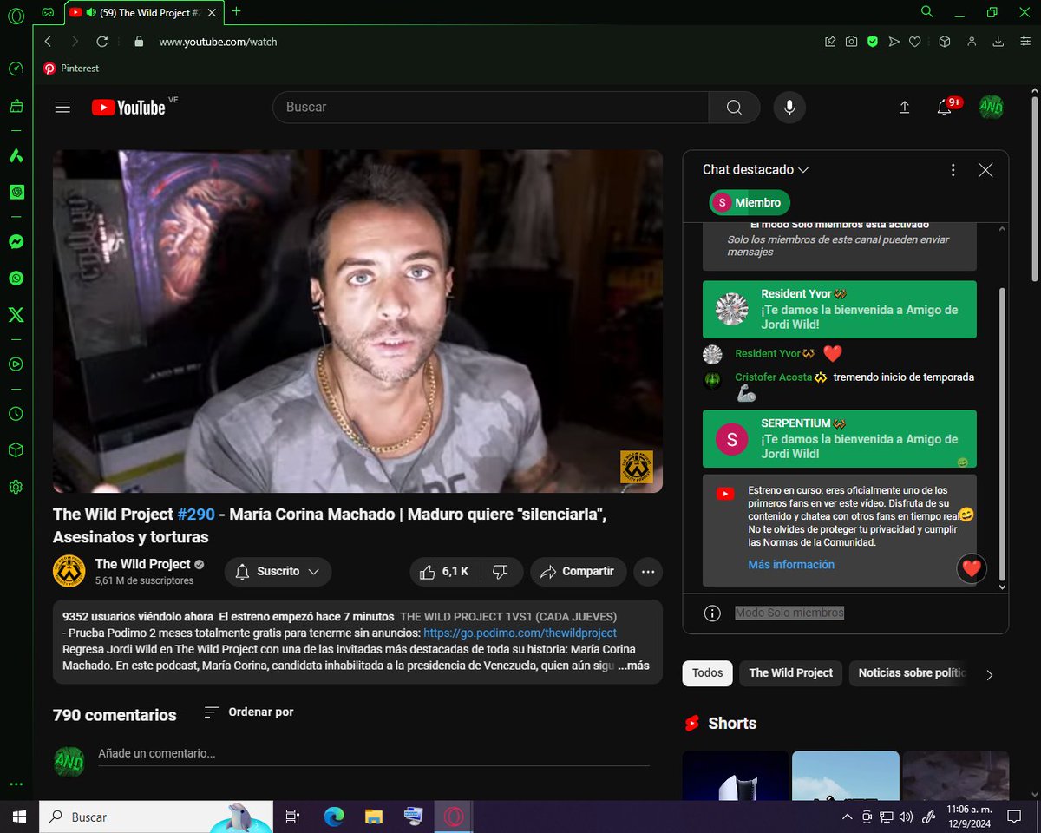Open Opera settings gear in sidebar

click(16, 487)
